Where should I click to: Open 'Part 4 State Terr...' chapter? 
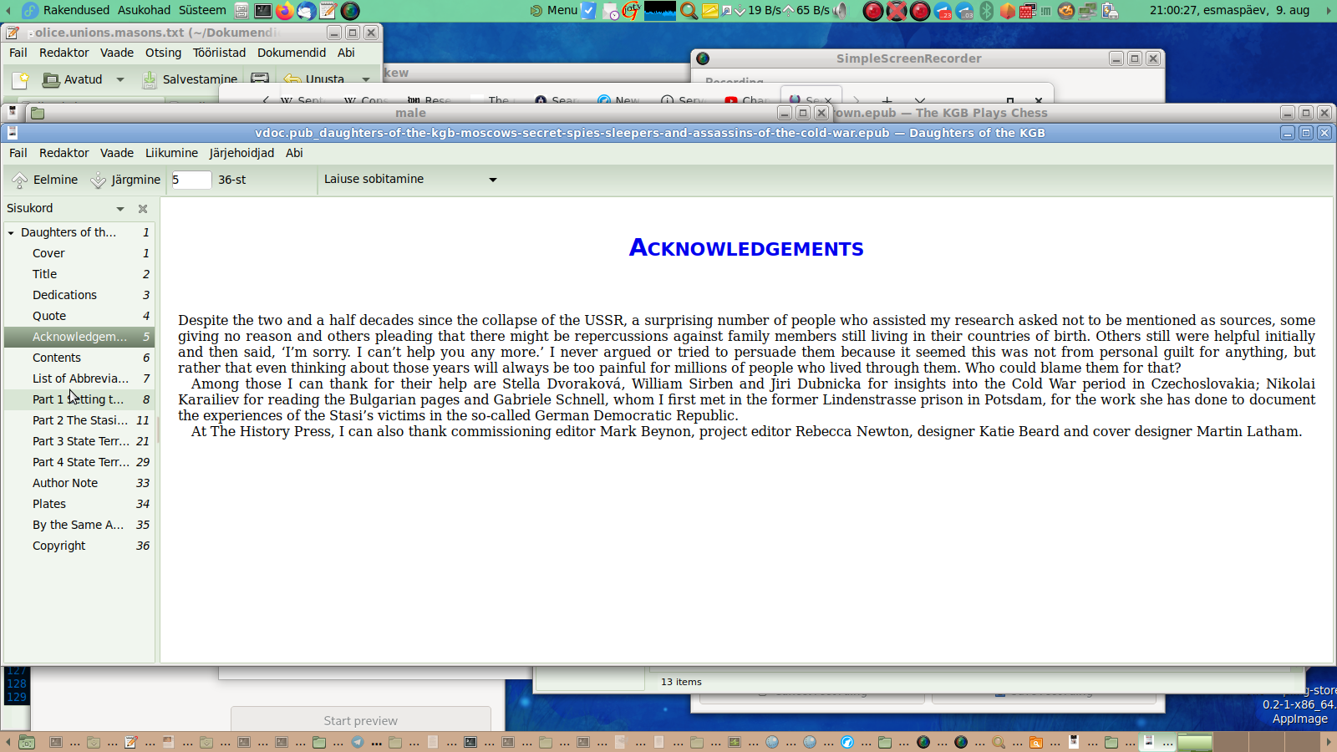pyautogui.click(x=79, y=462)
